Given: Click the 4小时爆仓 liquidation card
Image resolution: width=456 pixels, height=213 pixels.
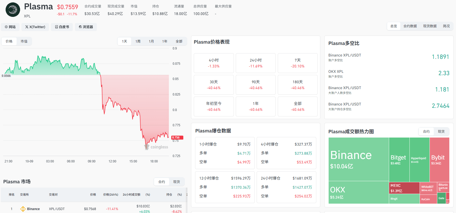Looking at the screenshot, I should pos(286,153).
